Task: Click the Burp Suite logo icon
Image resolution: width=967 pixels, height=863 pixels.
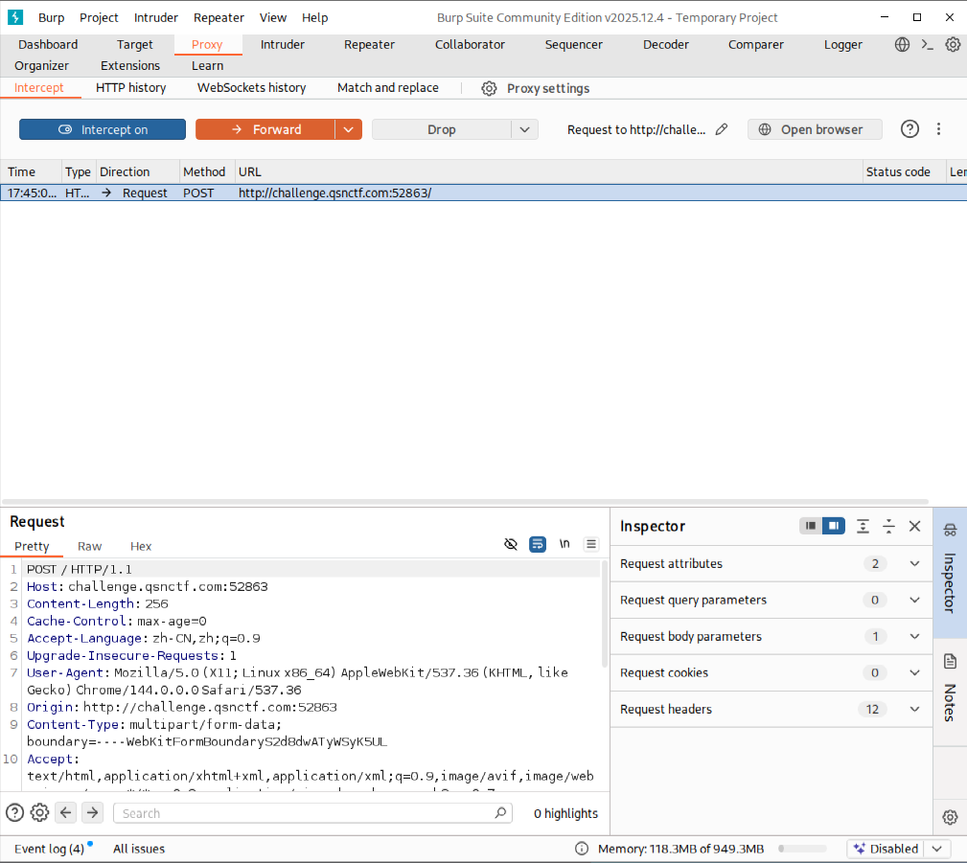Action: (15, 17)
